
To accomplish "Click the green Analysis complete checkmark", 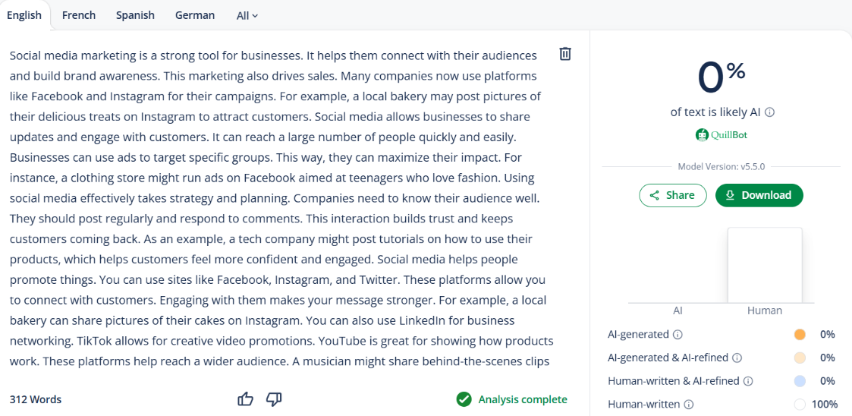I will click(464, 399).
